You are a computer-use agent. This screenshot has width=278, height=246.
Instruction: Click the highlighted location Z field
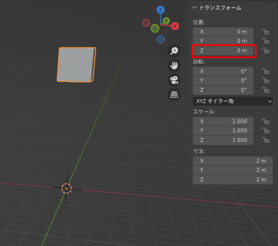coord(223,51)
